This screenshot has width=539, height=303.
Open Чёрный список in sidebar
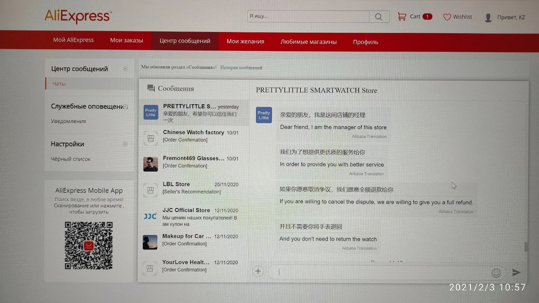[x=71, y=159]
